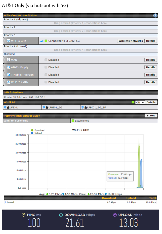
Task: Click the signal strength bars icon
Action: (42, 41)
